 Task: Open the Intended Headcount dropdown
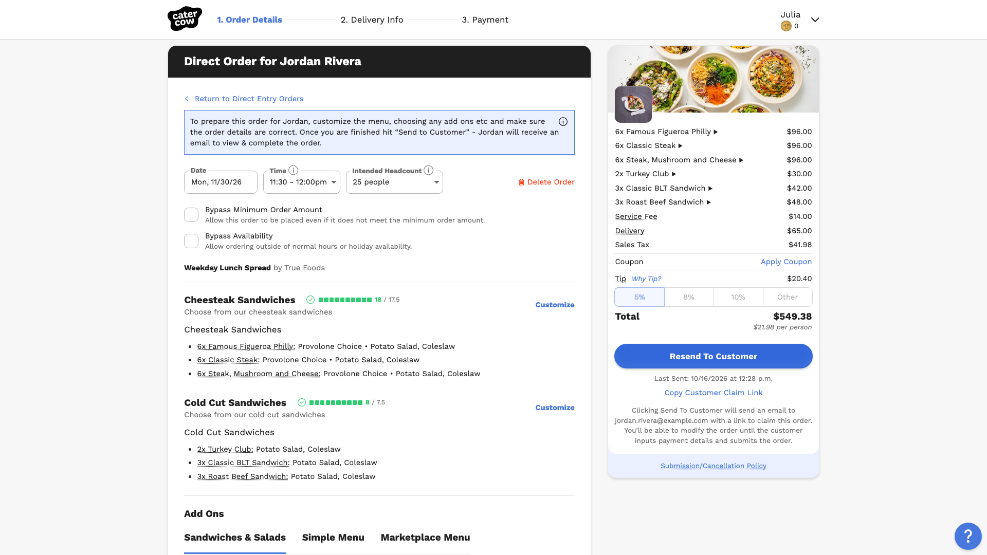tap(394, 182)
